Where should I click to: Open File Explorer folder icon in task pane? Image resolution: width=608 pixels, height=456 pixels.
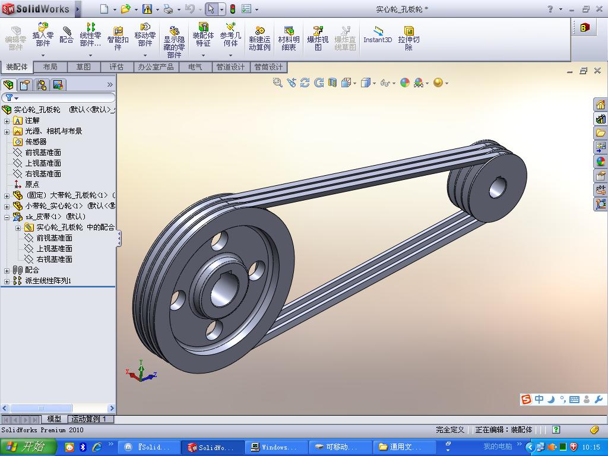point(600,133)
